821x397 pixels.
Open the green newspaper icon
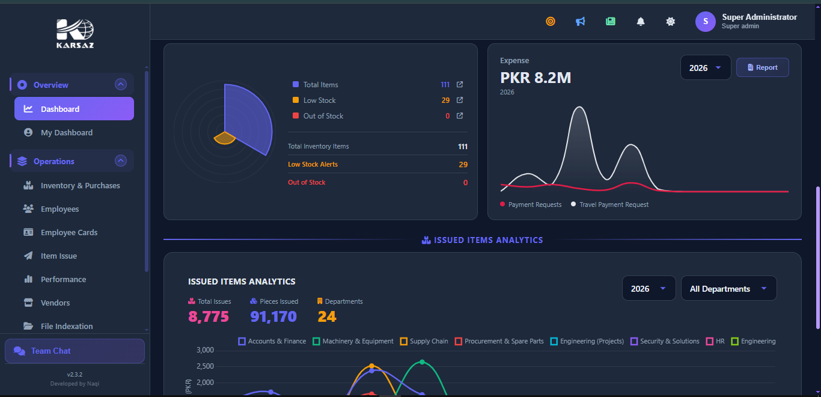click(611, 22)
